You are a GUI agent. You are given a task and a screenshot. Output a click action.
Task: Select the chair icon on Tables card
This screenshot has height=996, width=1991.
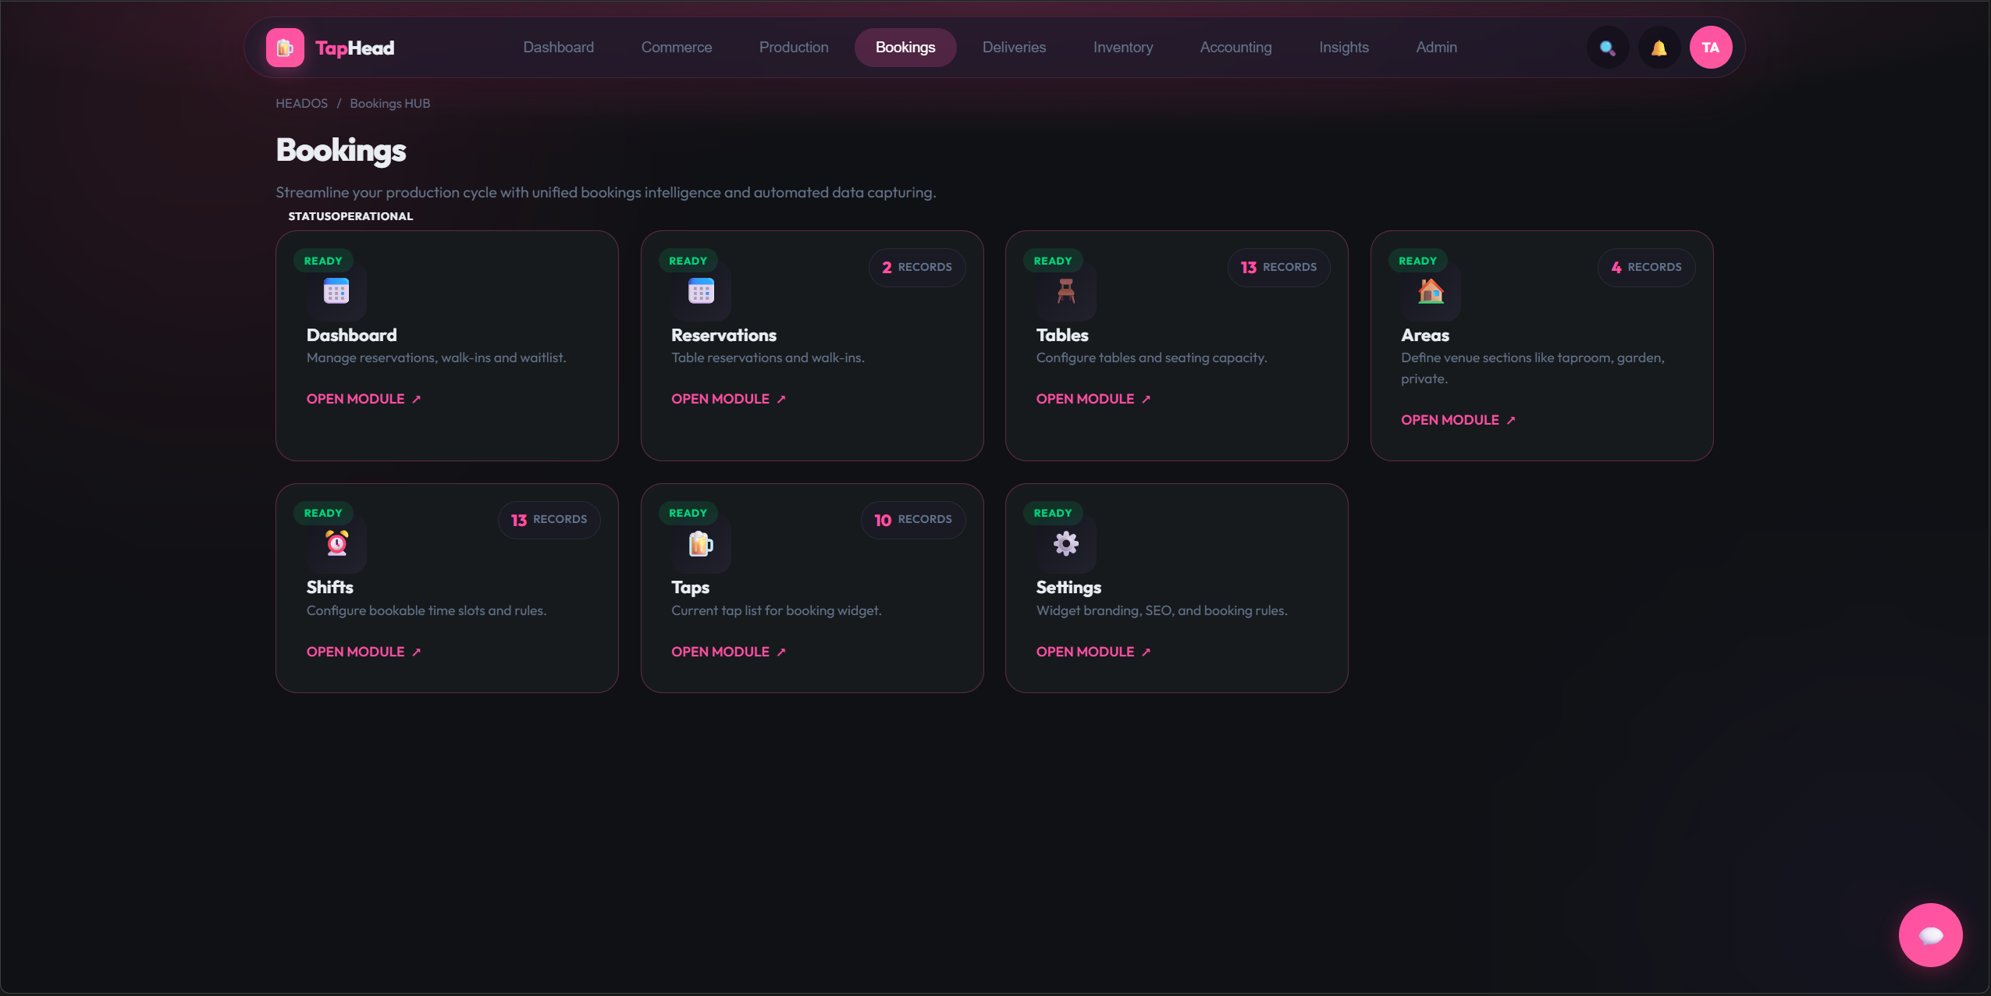click(1064, 292)
